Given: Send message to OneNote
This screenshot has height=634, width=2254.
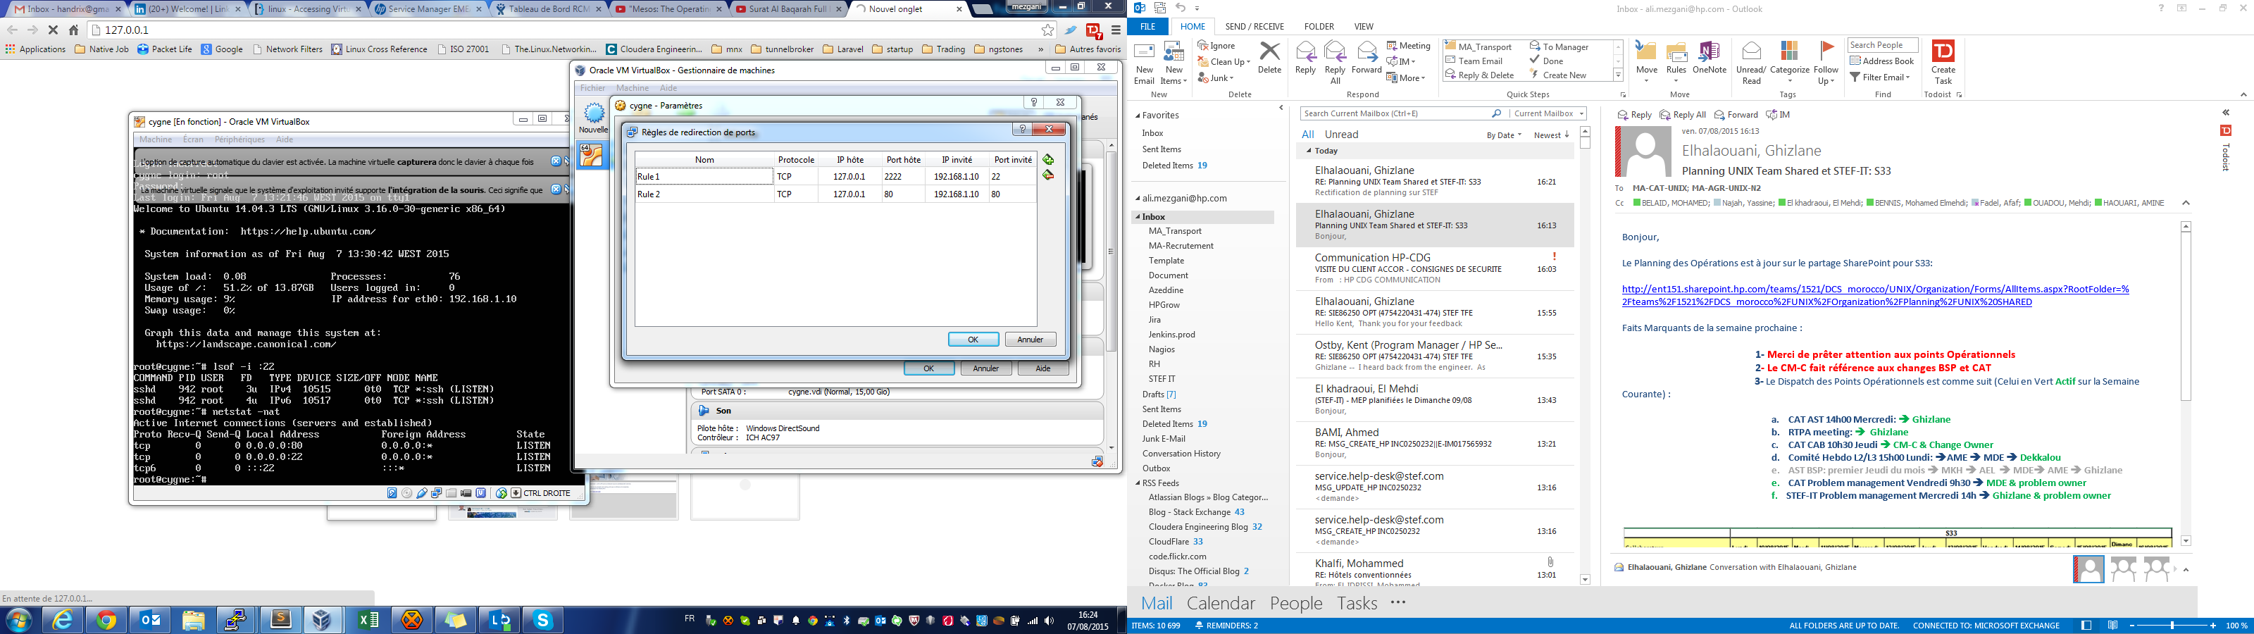Looking at the screenshot, I should click(x=1709, y=58).
